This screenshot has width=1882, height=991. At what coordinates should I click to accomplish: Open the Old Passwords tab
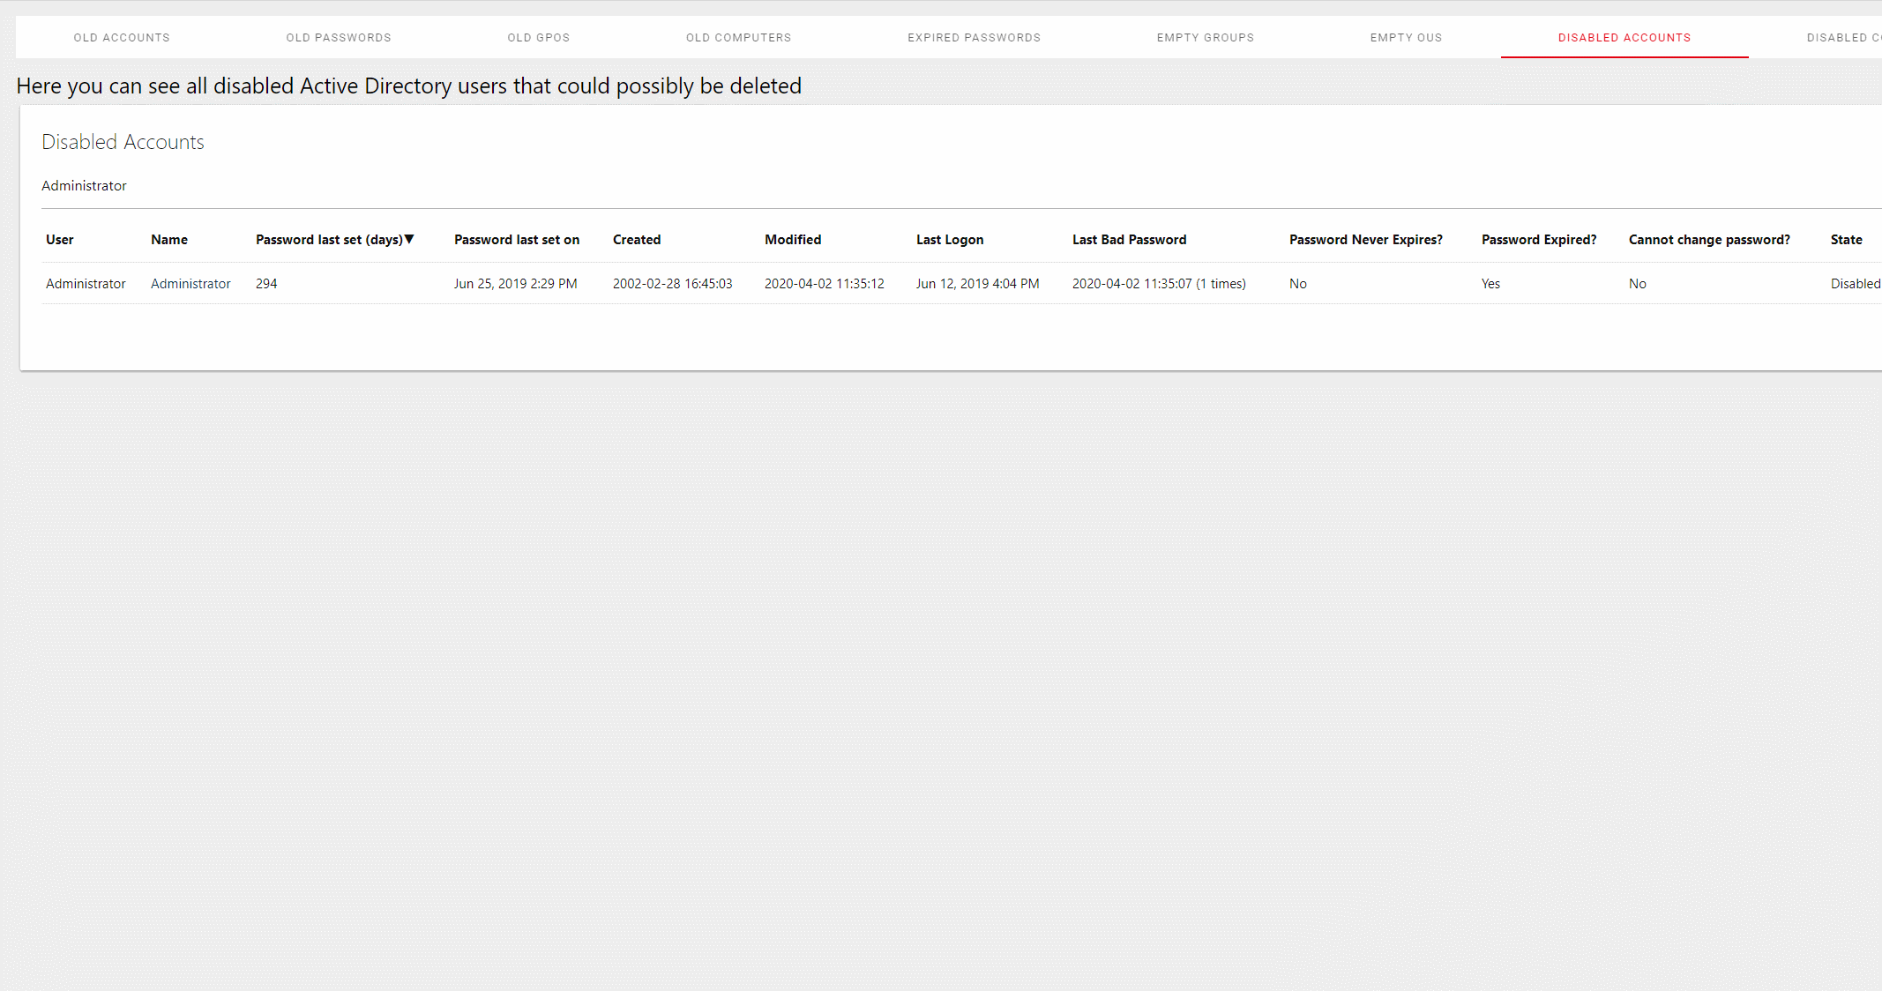[x=339, y=38]
